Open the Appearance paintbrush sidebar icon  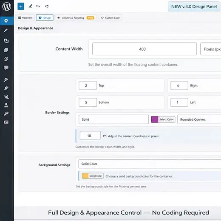coord(6,80)
